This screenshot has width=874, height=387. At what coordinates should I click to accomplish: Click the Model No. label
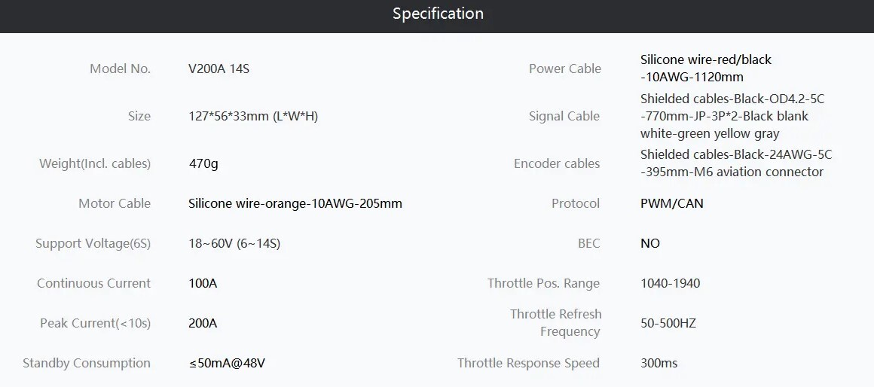click(121, 69)
